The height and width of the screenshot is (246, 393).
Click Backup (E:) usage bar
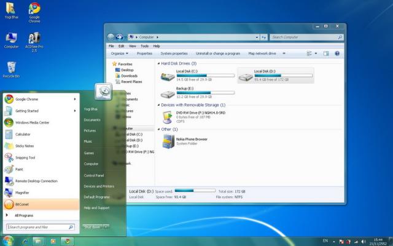click(x=206, y=93)
